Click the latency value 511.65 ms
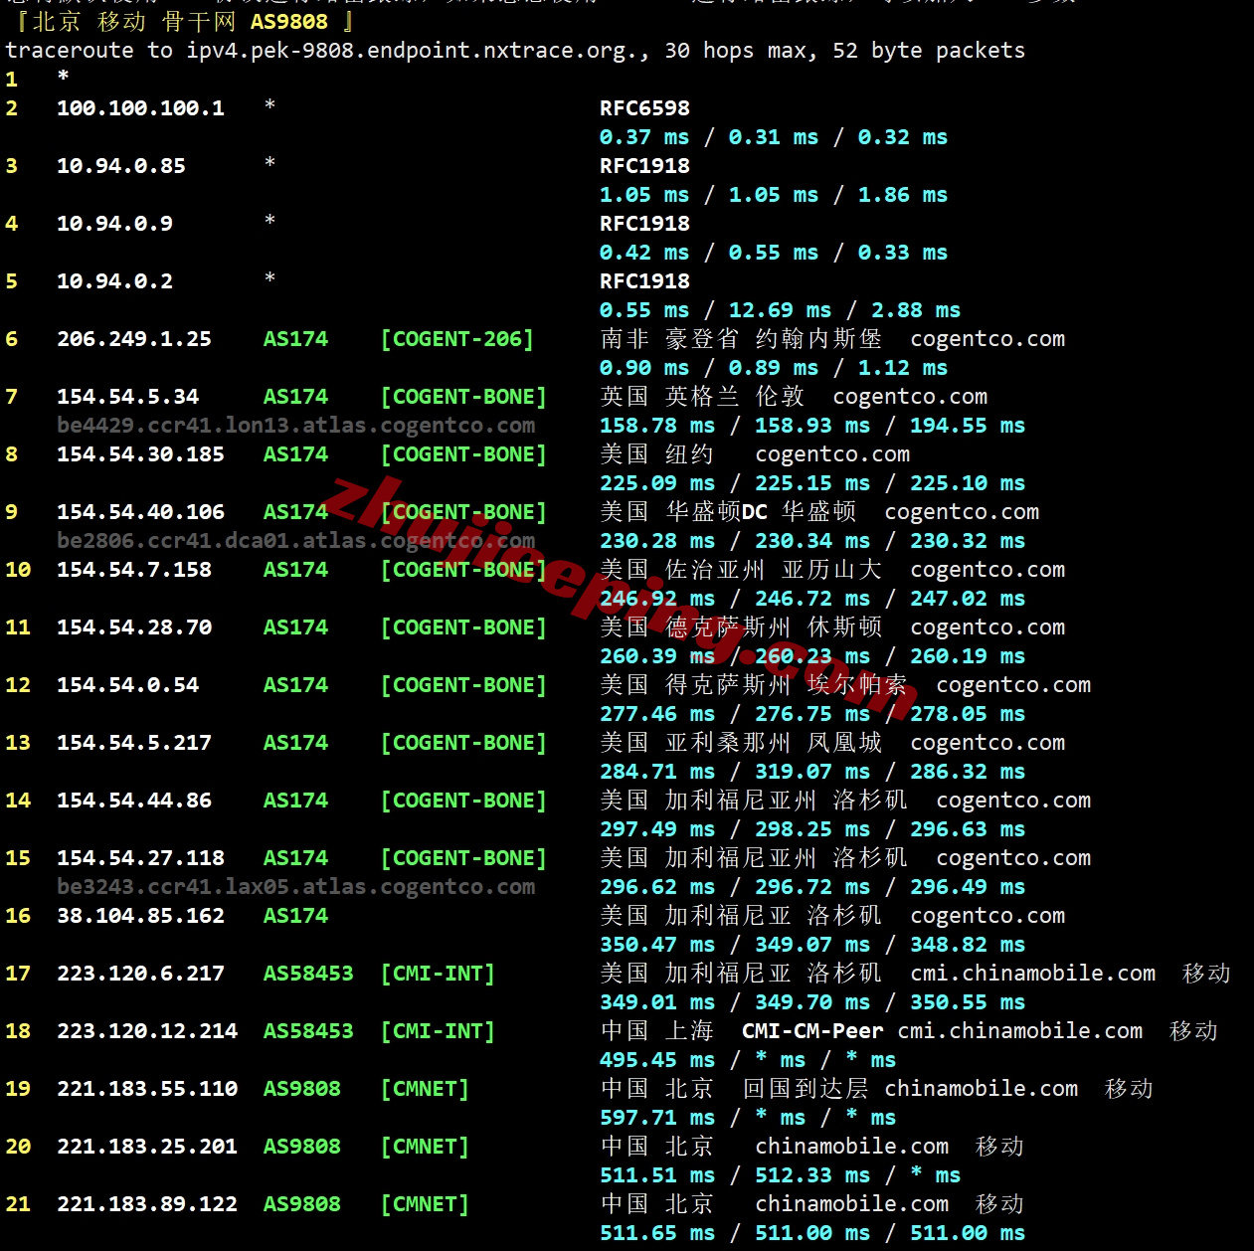The width and height of the screenshot is (1254, 1251). click(657, 1233)
